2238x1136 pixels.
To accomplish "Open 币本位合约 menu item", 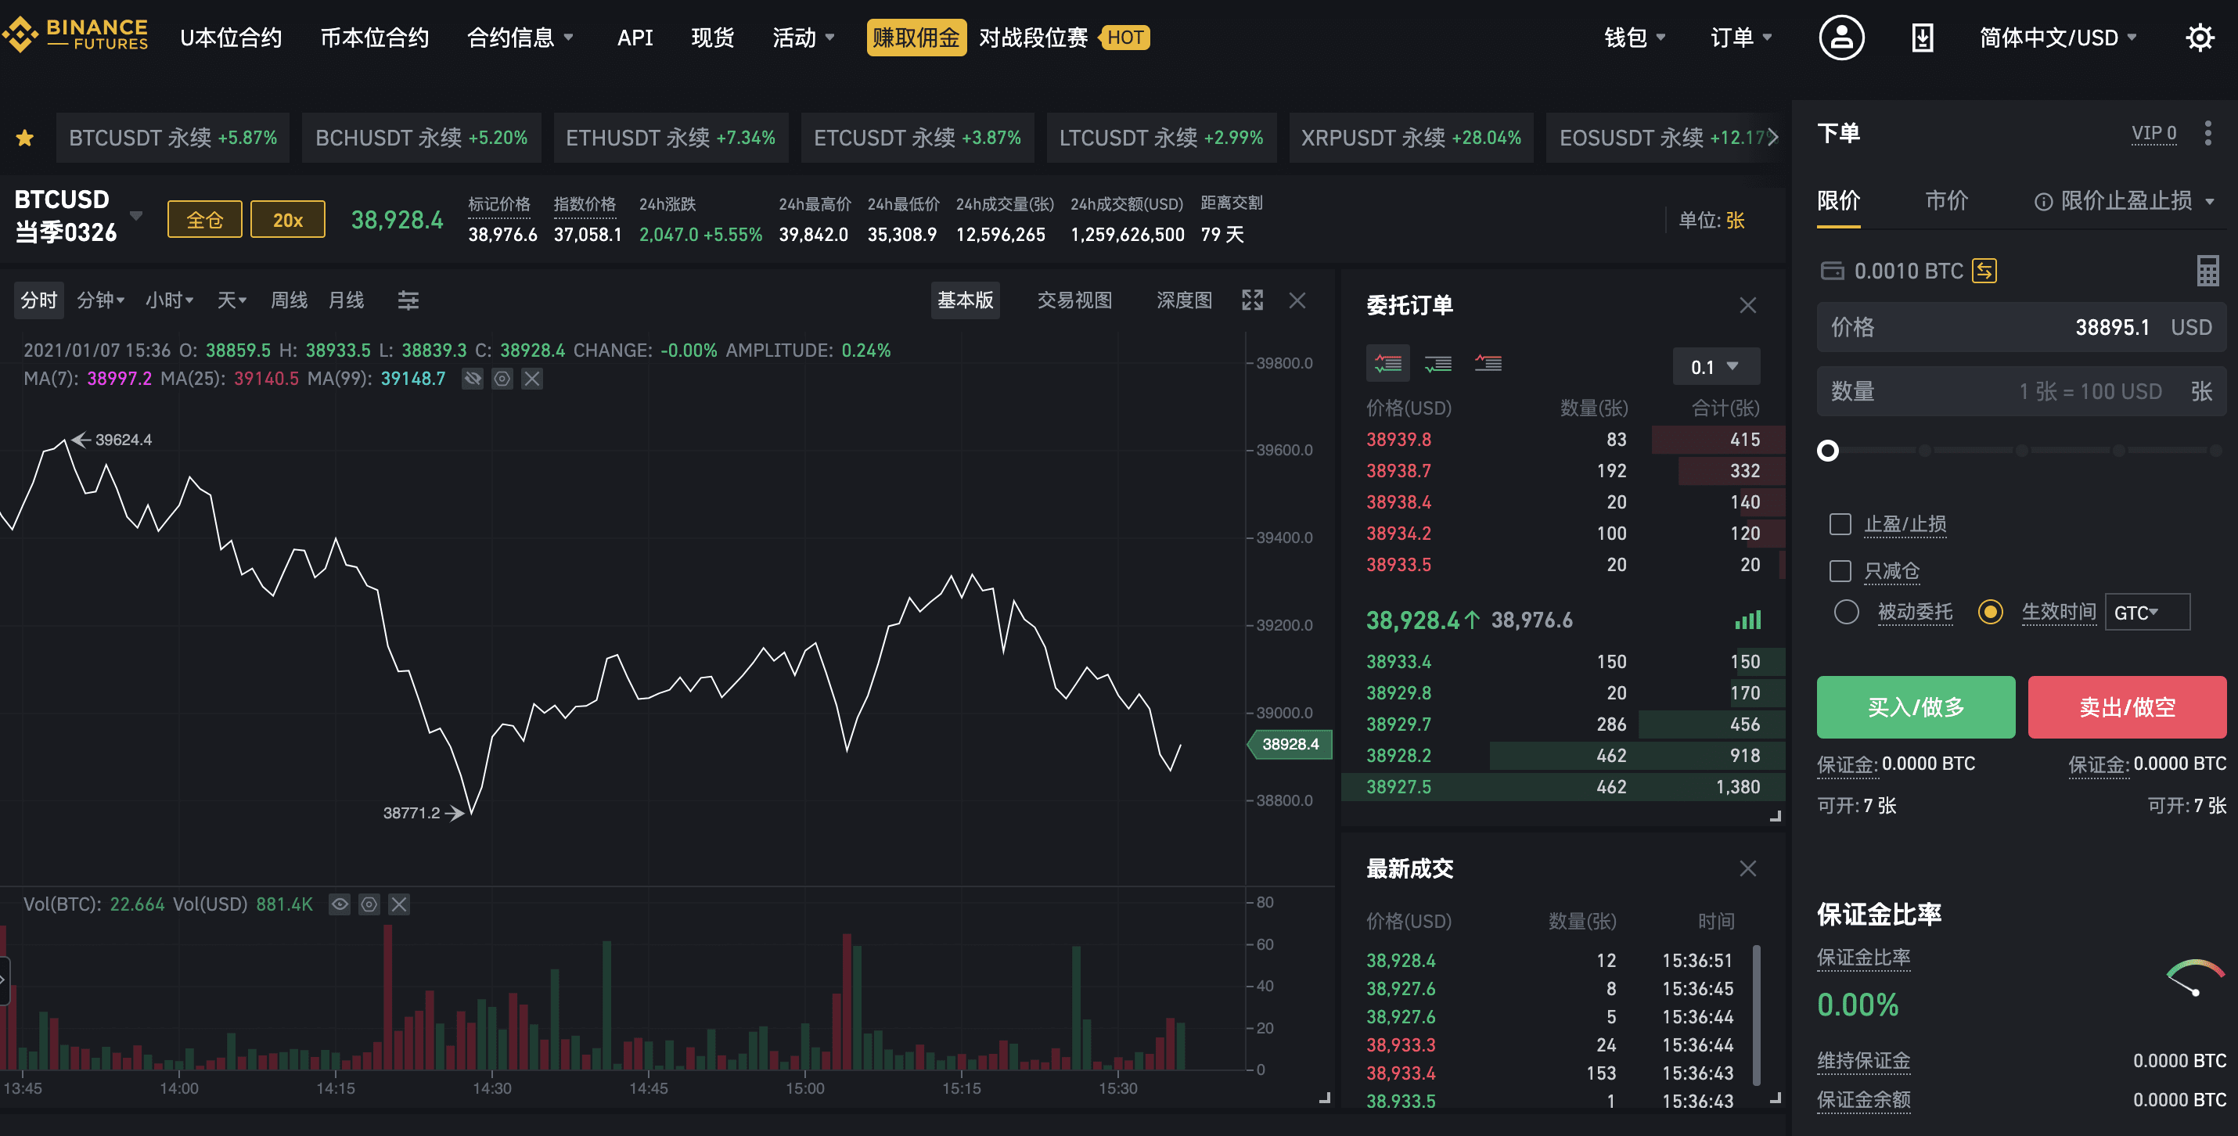I will coord(375,38).
